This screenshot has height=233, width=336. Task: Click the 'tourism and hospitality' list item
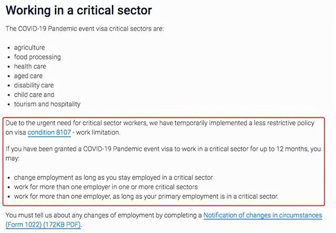coord(47,104)
